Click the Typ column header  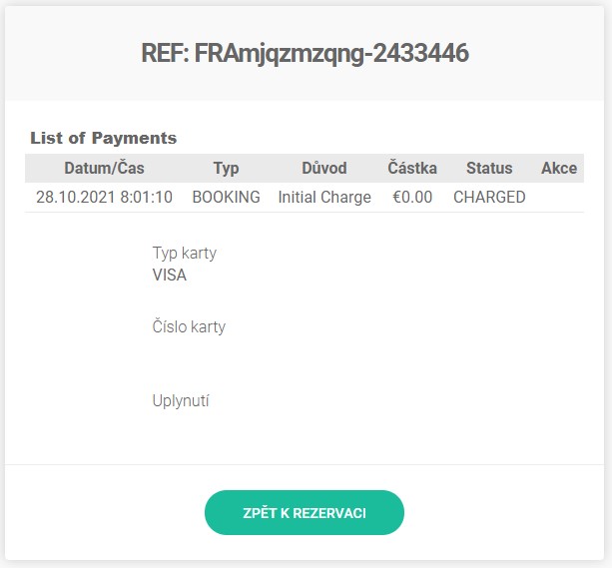[226, 168]
